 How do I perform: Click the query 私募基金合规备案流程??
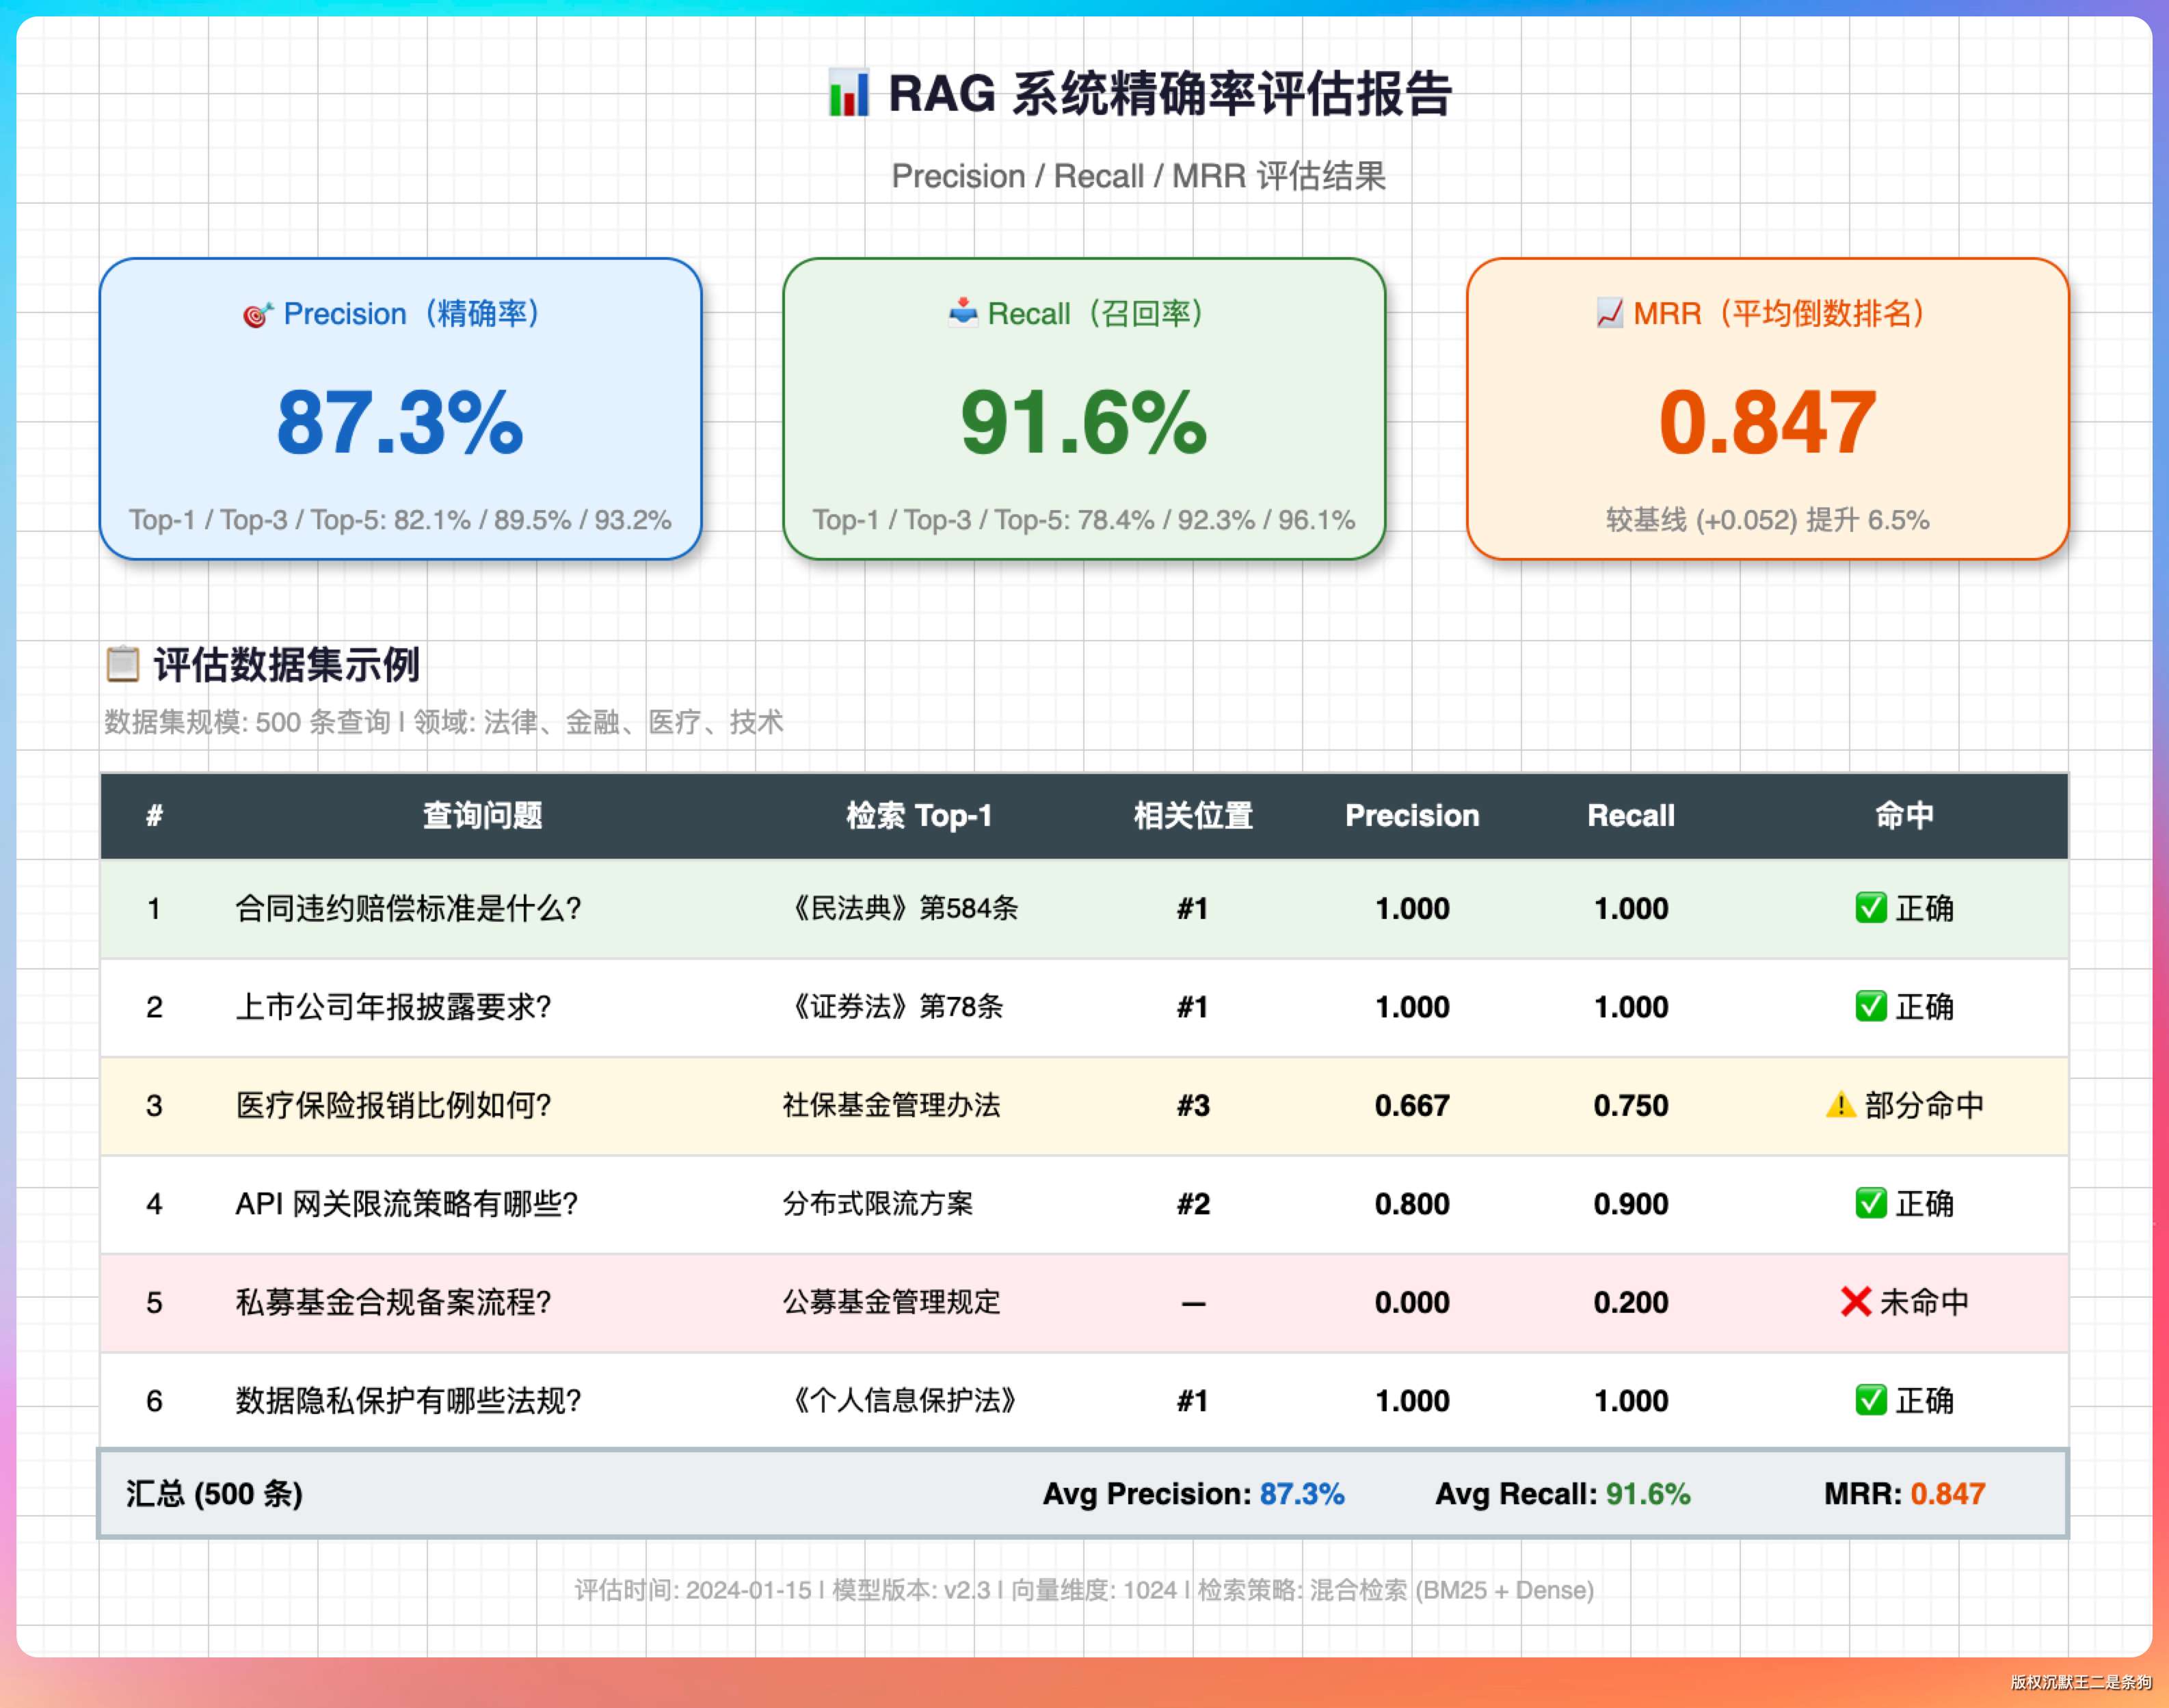click(x=393, y=1302)
